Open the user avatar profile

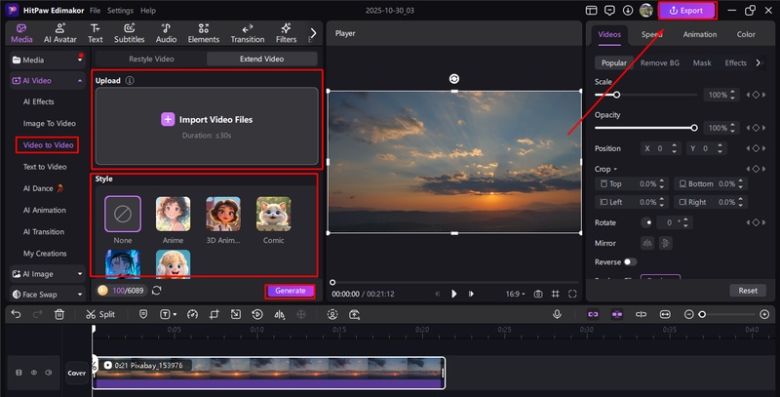pyautogui.click(x=646, y=10)
